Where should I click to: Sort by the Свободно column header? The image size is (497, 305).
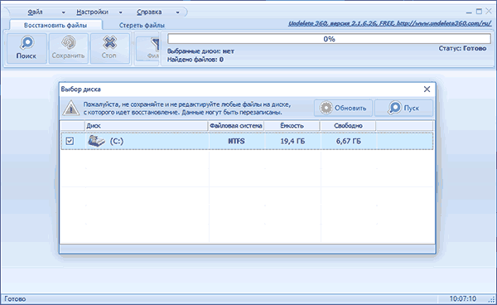pyautogui.click(x=348, y=125)
